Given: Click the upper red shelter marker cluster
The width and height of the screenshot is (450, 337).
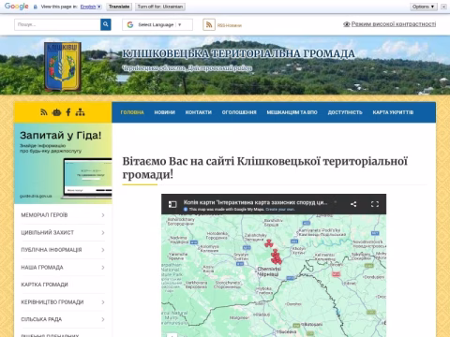Looking at the screenshot, I should [x=269, y=243].
